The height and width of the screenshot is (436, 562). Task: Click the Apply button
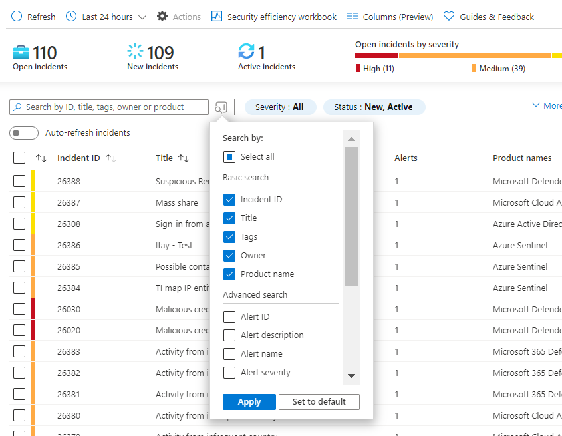(249, 402)
